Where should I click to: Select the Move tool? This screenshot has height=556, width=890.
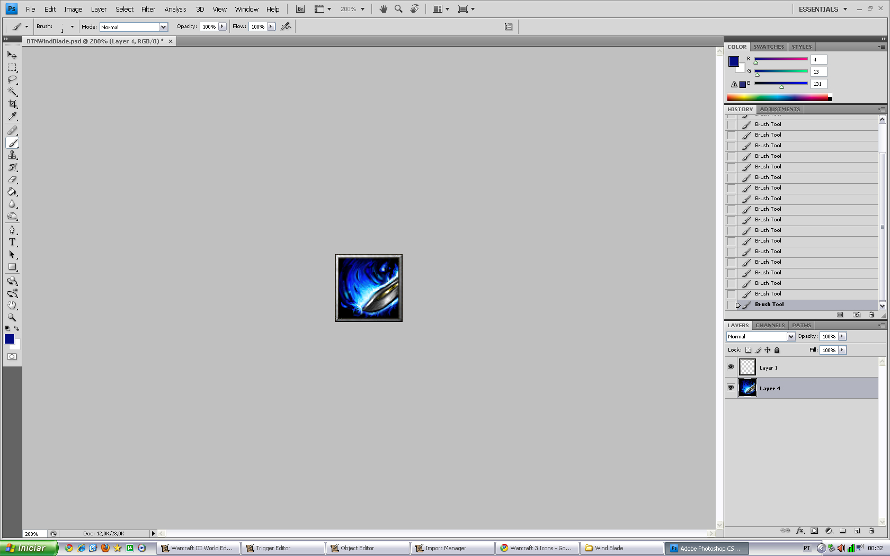[x=12, y=55]
